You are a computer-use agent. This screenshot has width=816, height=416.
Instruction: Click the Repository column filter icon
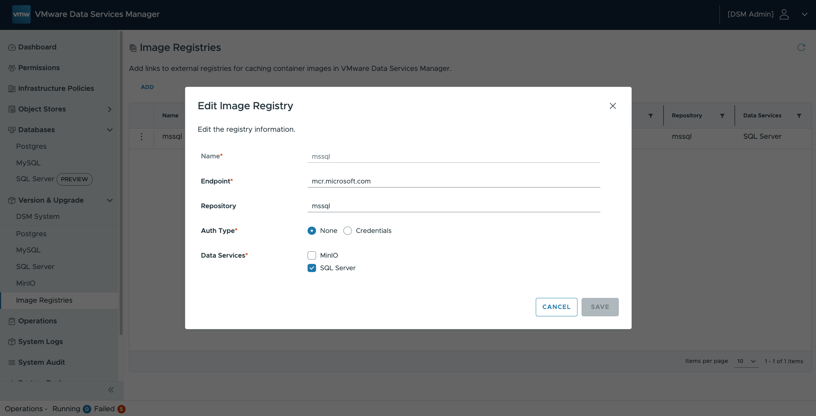(x=722, y=116)
